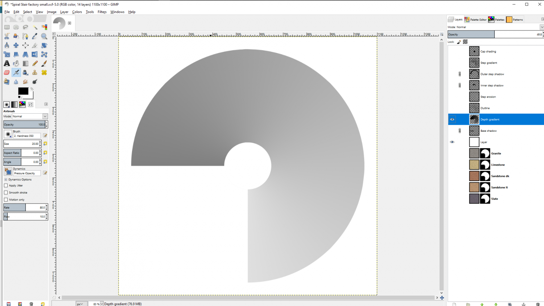Select the Heal bandage tool
Image resolution: width=544 pixels, height=306 pixels.
click(44, 73)
